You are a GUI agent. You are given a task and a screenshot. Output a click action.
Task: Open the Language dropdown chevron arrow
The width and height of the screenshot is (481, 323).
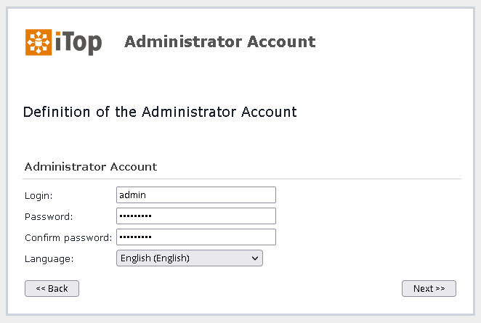click(254, 258)
